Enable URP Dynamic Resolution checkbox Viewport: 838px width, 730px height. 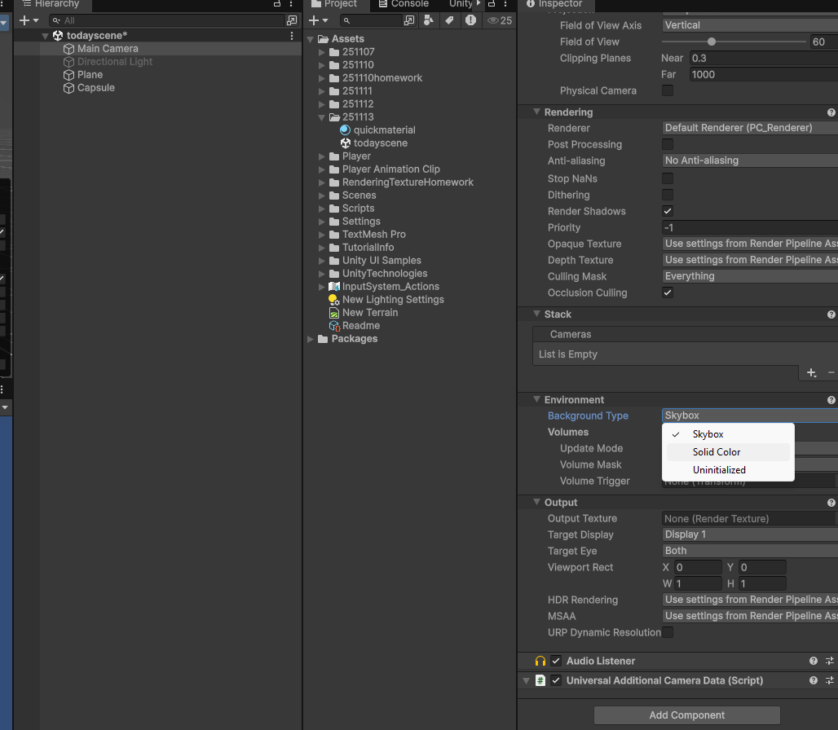(668, 632)
